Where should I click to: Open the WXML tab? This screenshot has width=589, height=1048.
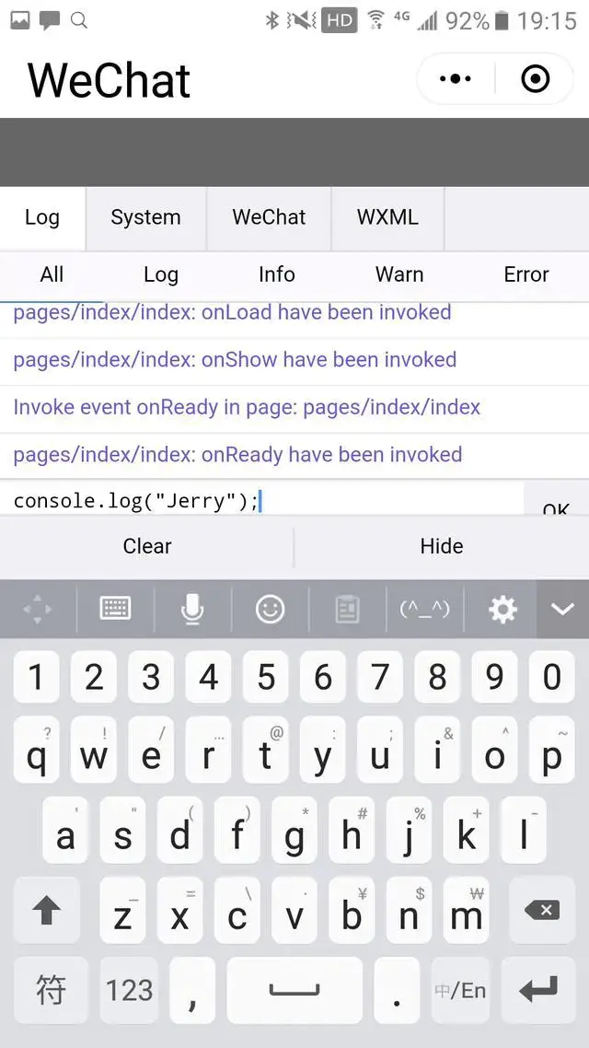(387, 217)
